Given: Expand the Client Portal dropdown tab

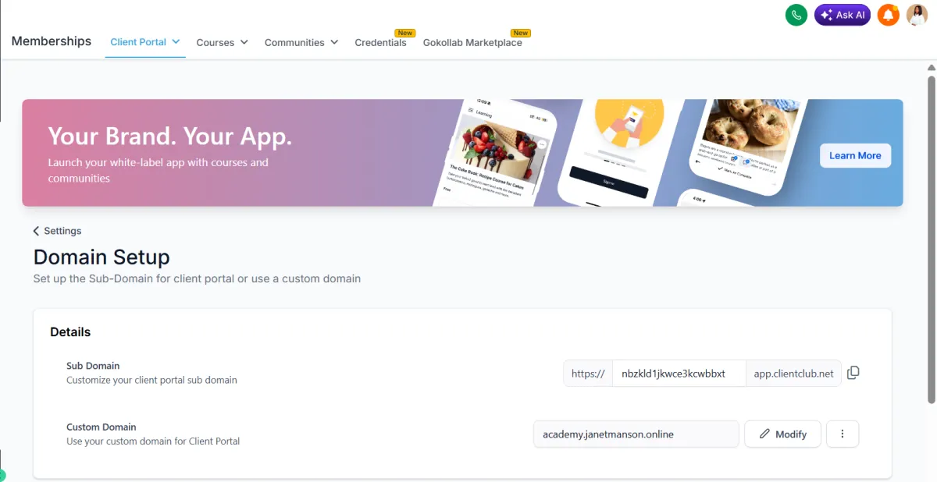Looking at the screenshot, I should click(145, 42).
